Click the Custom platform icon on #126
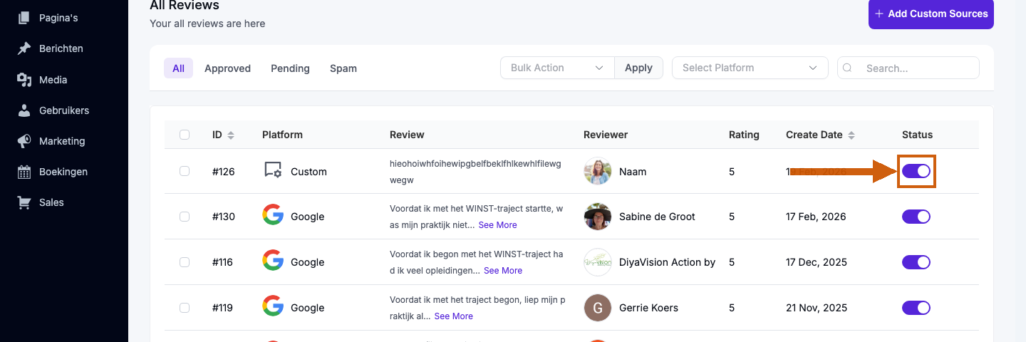1026x342 pixels. point(273,171)
